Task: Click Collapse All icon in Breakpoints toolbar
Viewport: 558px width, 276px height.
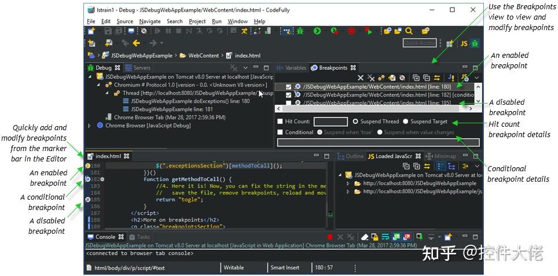Action: pyautogui.click(x=427, y=78)
